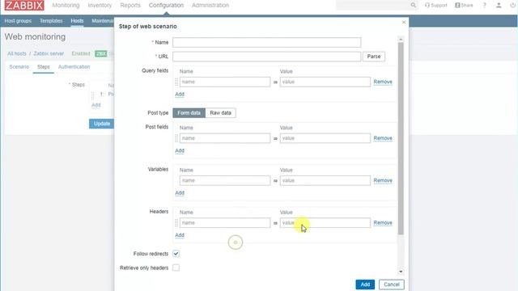The height and width of the screenshot is (291, 518).
Task: Click the dialog vertical scrollbar thumb
Action: (x=401, y=138)
